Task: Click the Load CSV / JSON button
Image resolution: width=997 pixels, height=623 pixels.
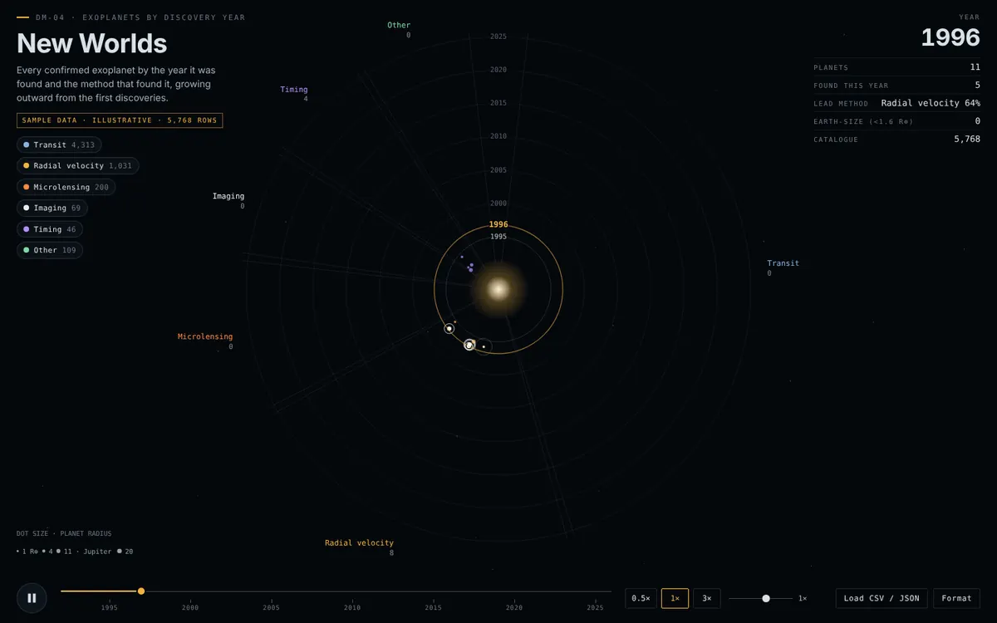Action: tap(882, 598)
